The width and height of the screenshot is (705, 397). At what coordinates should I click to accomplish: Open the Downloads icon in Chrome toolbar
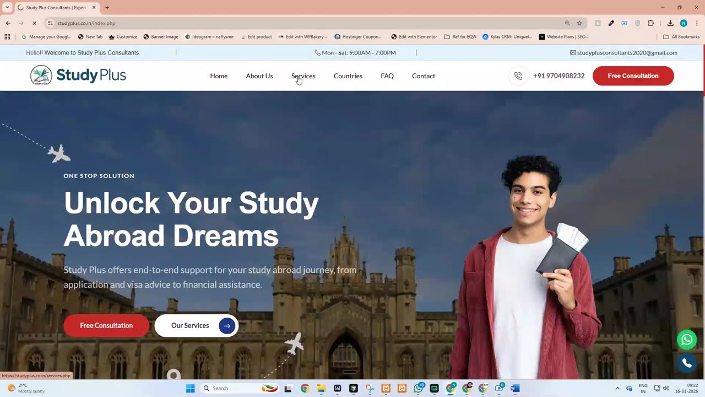[x=670, y=23]
